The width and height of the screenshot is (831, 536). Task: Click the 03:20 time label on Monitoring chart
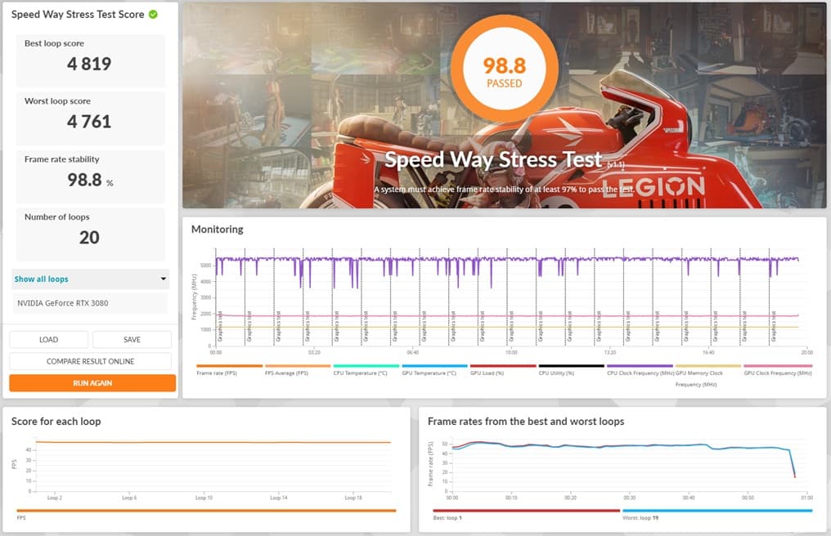click(314, 352)
